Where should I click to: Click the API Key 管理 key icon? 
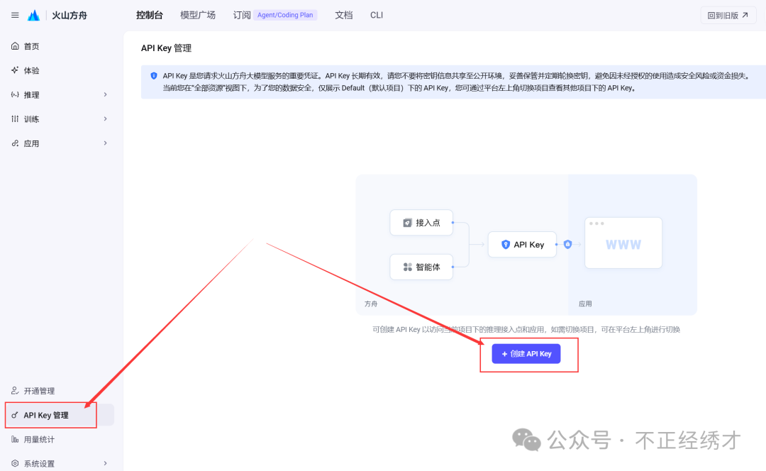[15, 415]
